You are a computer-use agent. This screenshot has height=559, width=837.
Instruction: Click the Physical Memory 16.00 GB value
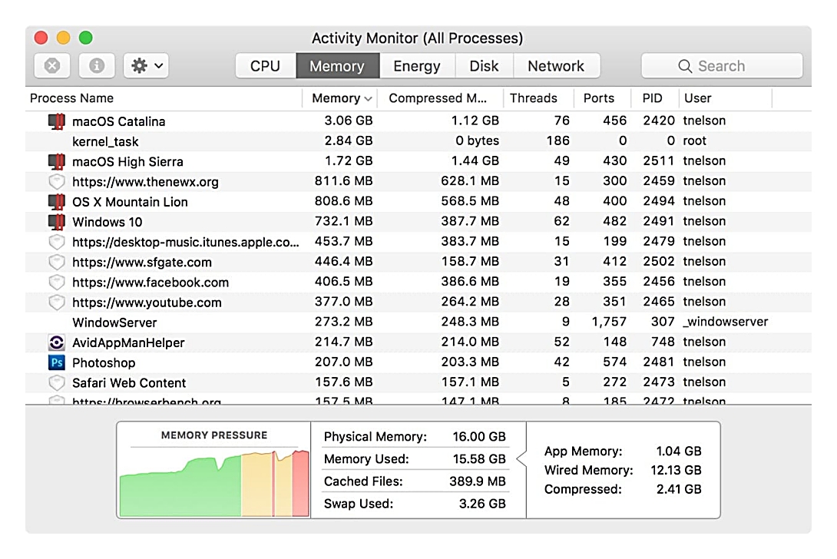479,437
